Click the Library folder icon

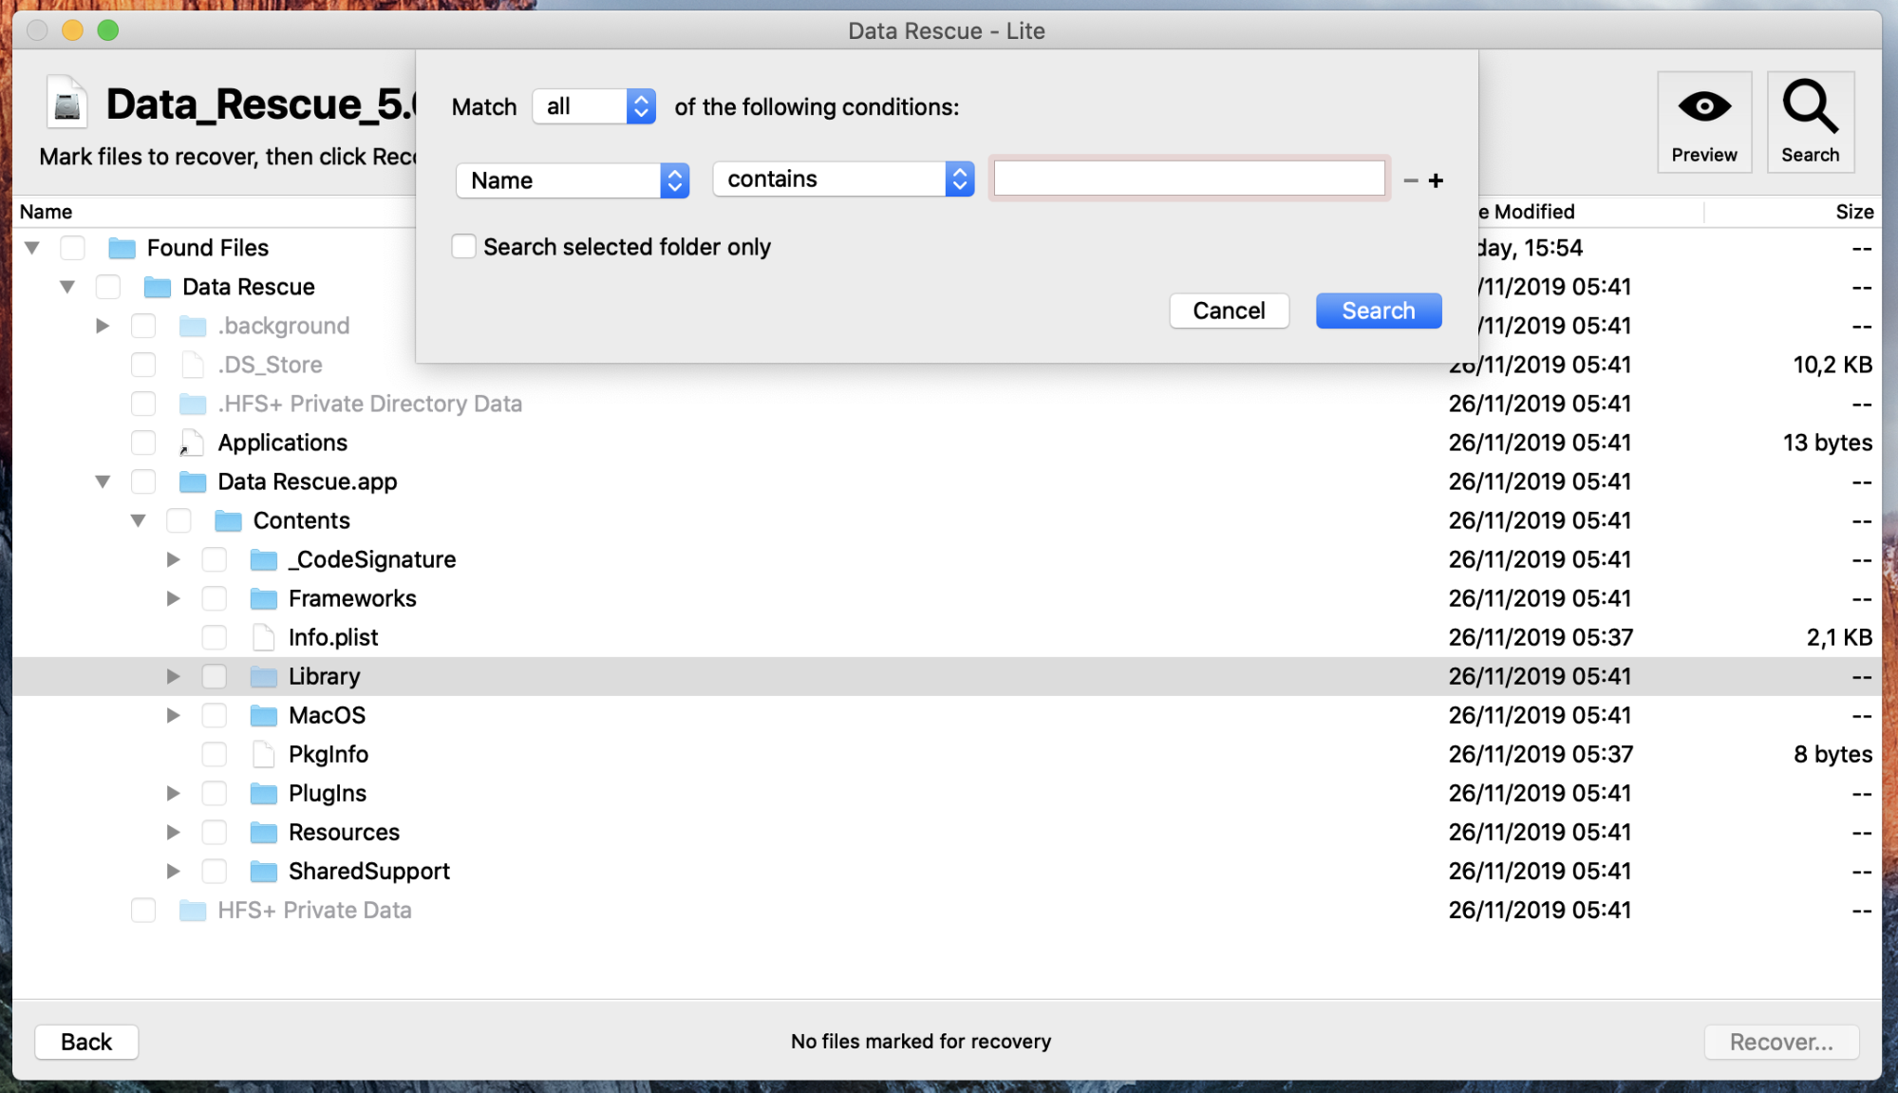263,676
